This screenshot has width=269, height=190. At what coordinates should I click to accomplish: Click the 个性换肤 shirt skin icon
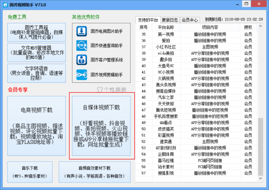point(100,90)
